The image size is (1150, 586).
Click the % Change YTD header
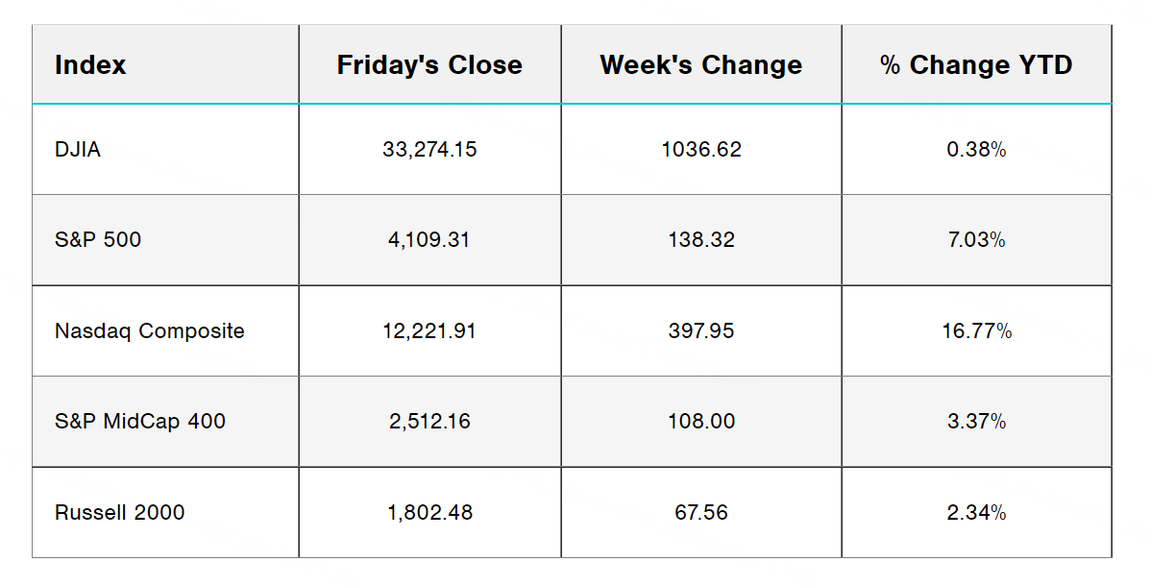click(976, 65)
